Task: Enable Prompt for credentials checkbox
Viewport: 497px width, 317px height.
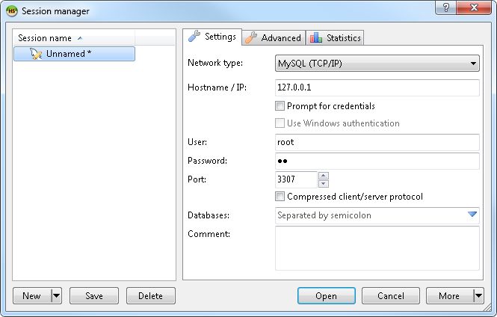Action: coord(280,106)
